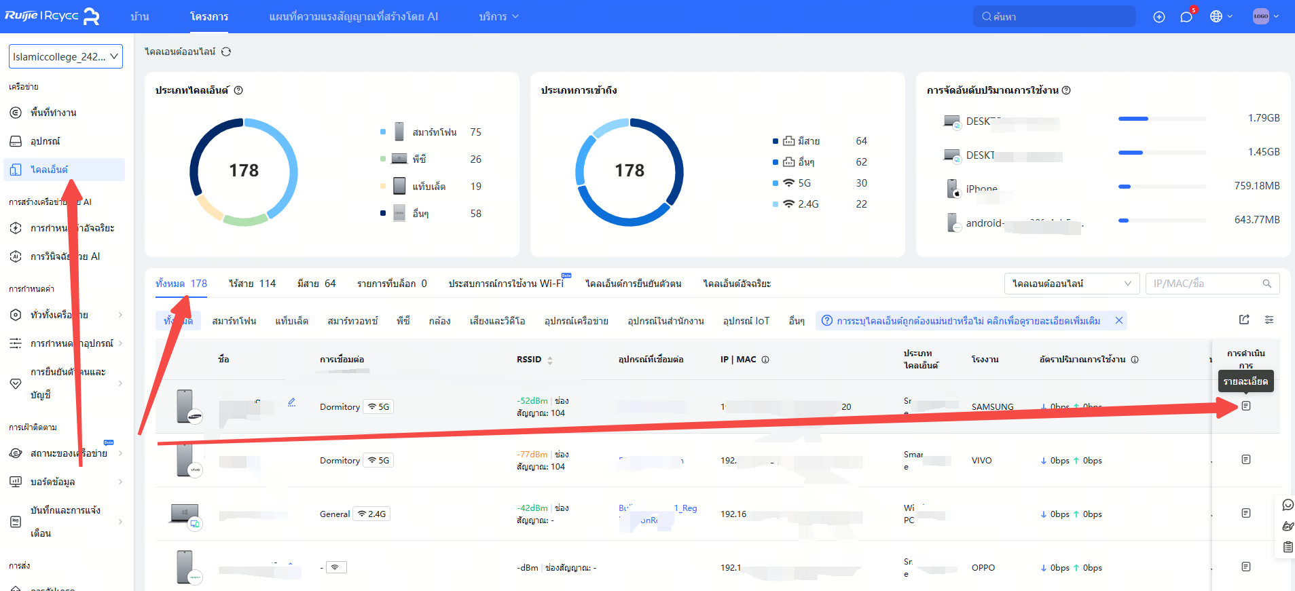Click the search magnifier in IP/MAC field

point(1266,284)
